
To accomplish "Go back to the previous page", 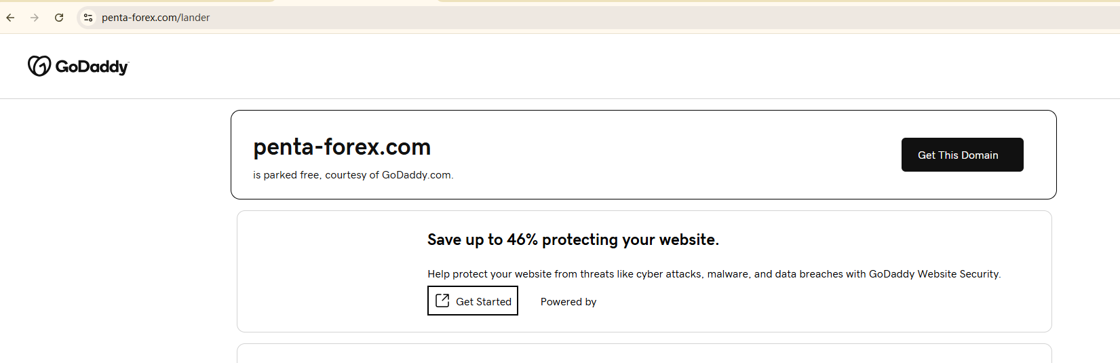I will pos(10,18).
